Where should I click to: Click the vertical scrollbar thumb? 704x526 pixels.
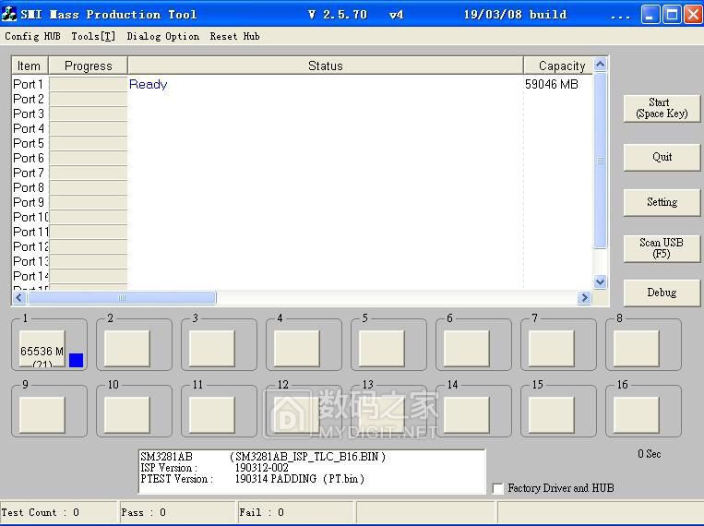(601, 161)
